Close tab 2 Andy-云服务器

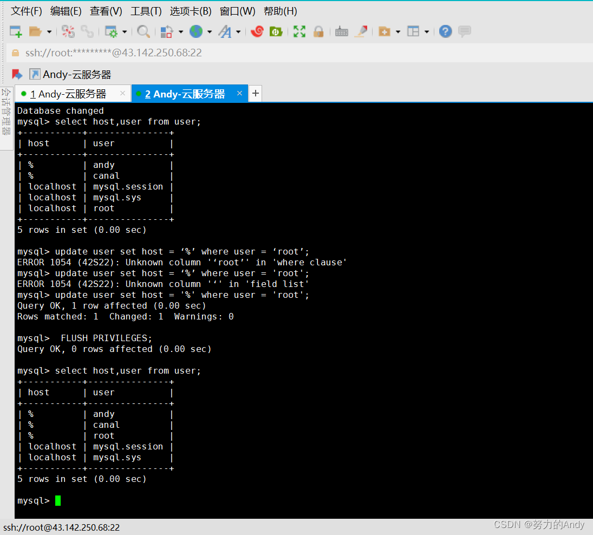[x=239, y=93]
